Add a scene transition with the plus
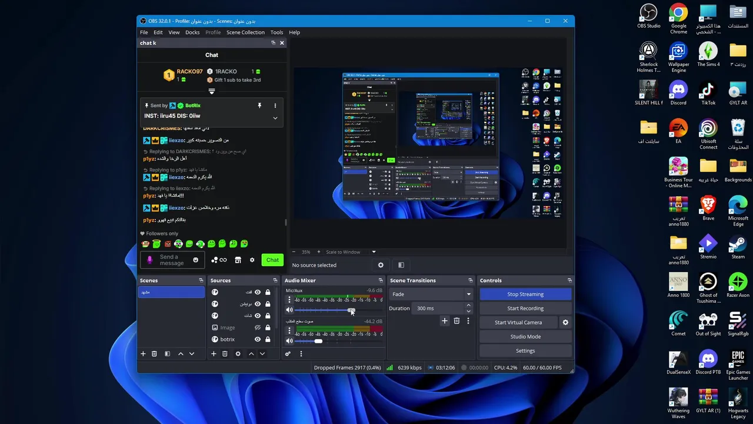753x424 pixels. (444, 321)
